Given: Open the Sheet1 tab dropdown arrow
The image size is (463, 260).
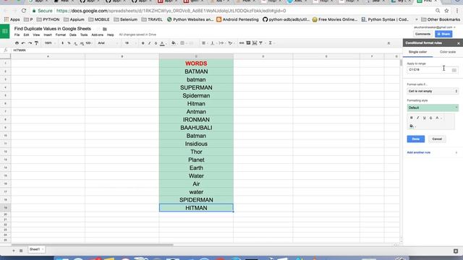Looking at the screenshot, I should pos(43,249).
